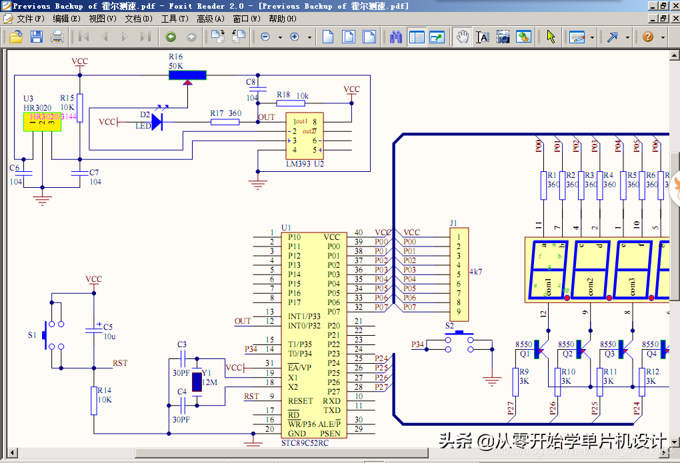This screenshot has height=463, width=680.
Task: Choose the Select Text tool
Action: (483, 37)
